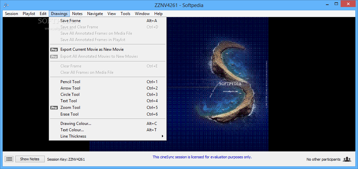Click the Softpedia image in the viewer
This screenshot has height=169, width=358.
(217, 84)
